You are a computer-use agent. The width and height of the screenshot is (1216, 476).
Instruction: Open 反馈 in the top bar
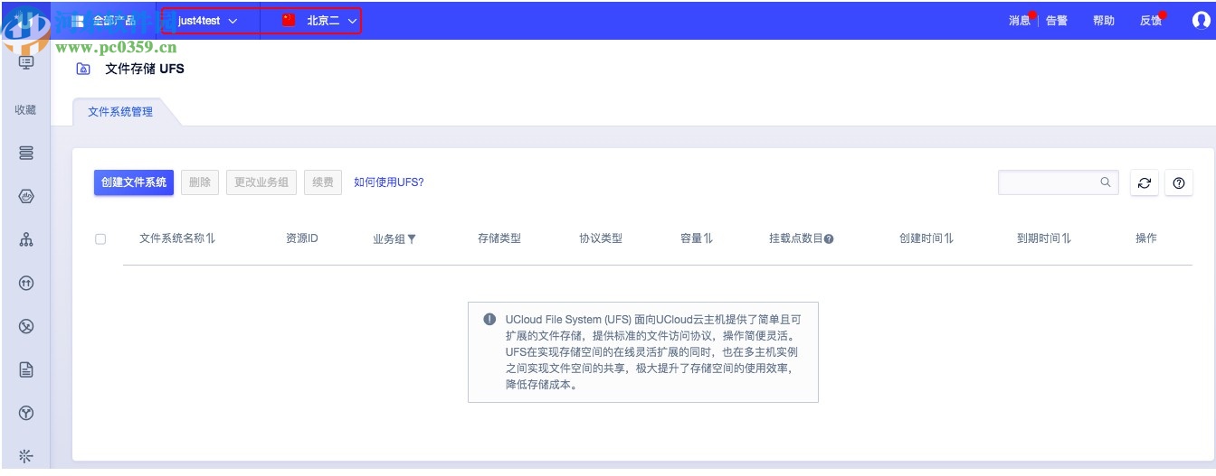coord(1151,20)
